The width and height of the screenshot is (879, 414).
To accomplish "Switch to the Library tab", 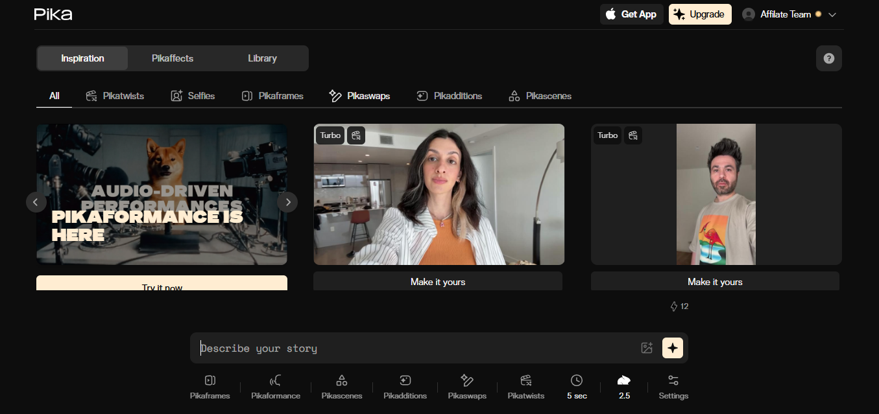I will point(262,58).
